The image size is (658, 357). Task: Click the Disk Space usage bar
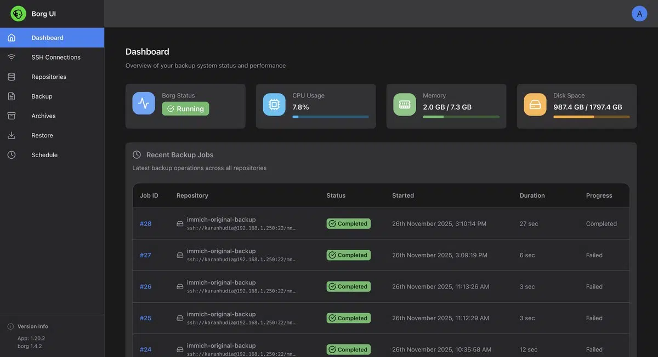pos(591,117)
